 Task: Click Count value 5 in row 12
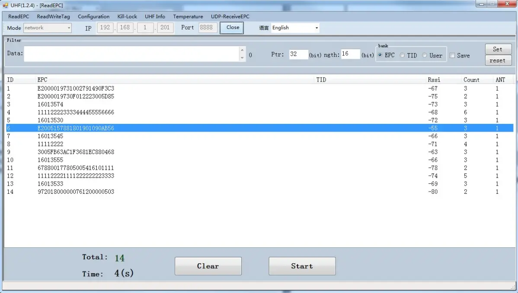tap(466, 176)
